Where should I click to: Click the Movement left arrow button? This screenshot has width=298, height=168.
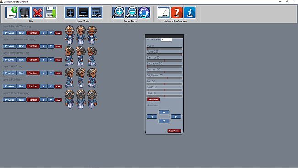(x=152, y=117)
